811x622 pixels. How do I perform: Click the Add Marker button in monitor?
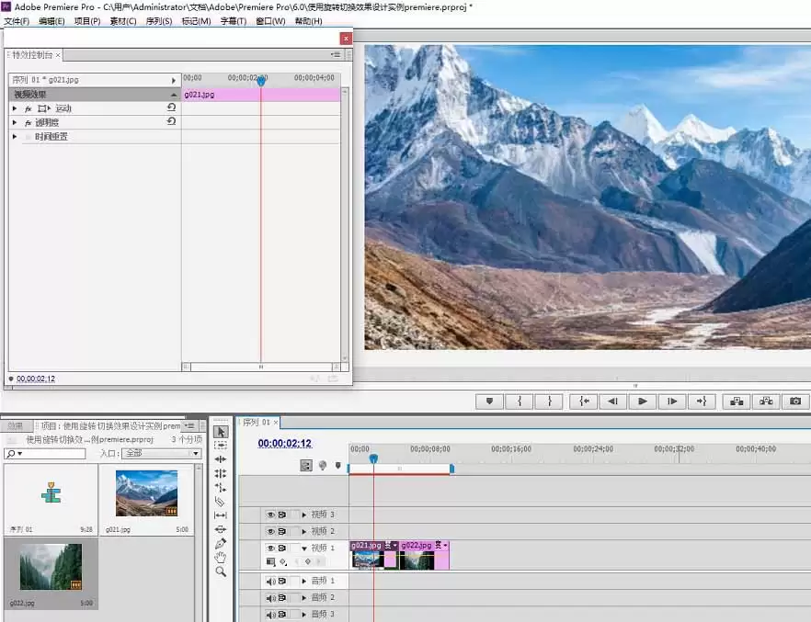(x=489, y=401)
